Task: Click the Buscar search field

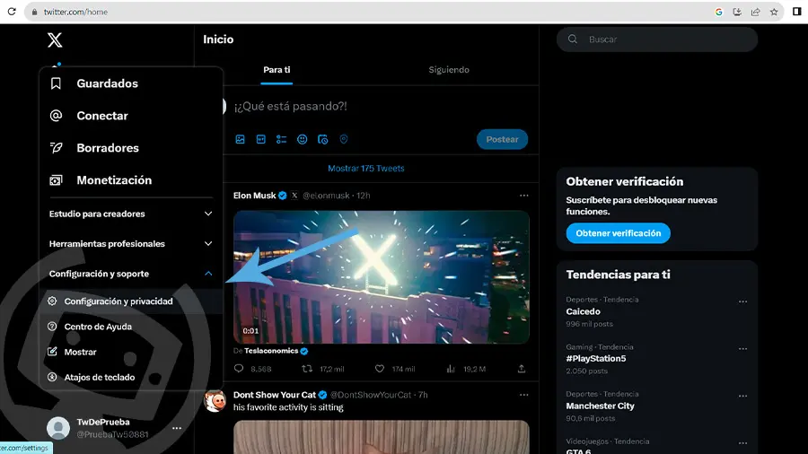Action: (x=657, y=39)
